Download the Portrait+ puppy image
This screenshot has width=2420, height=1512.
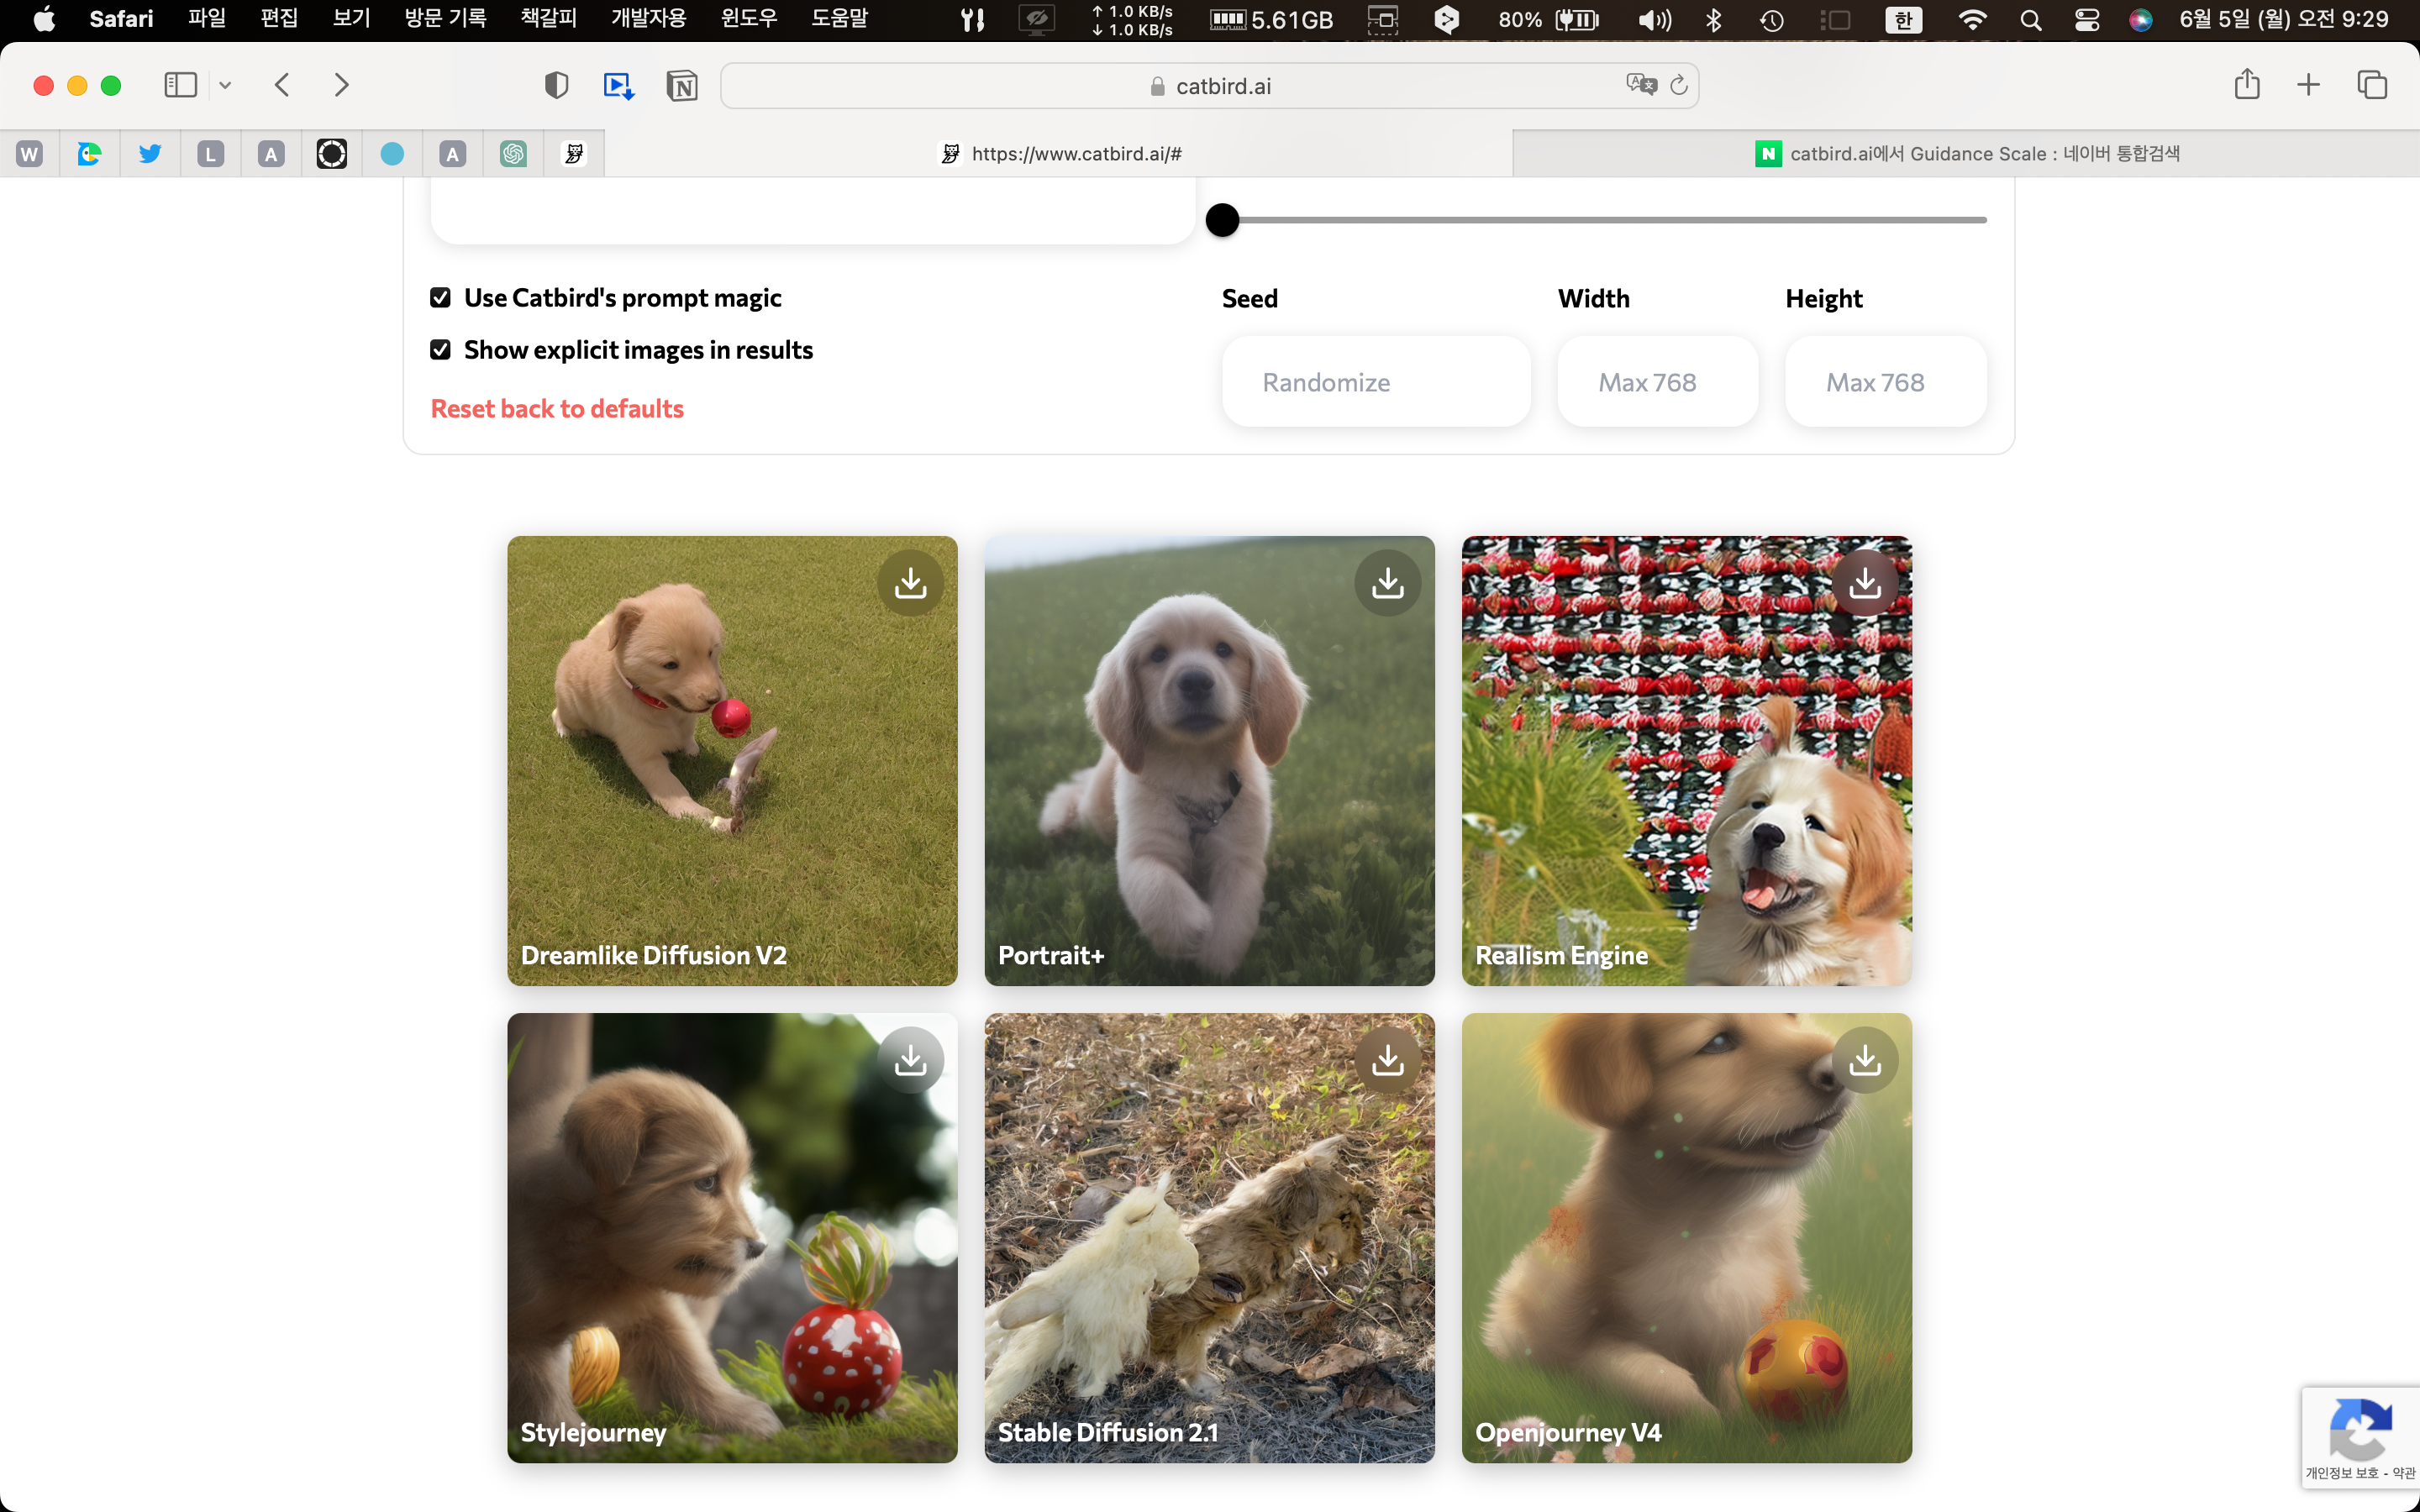click(1387, 583)
